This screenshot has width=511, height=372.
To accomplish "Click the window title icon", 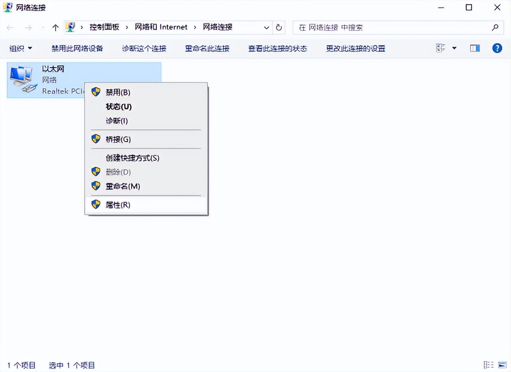I will (8, 7).
